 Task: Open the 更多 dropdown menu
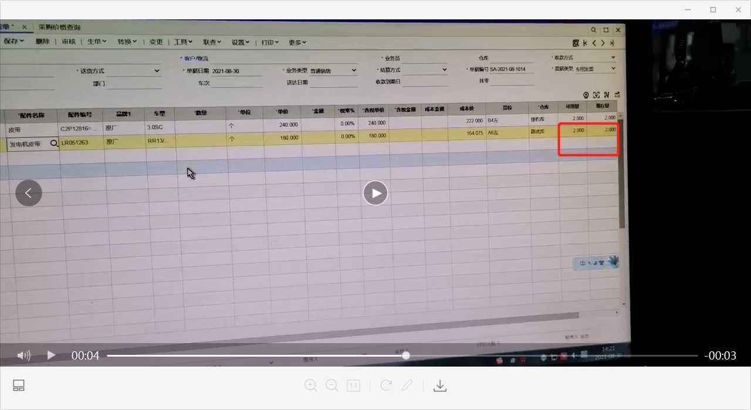click(297, 42)
